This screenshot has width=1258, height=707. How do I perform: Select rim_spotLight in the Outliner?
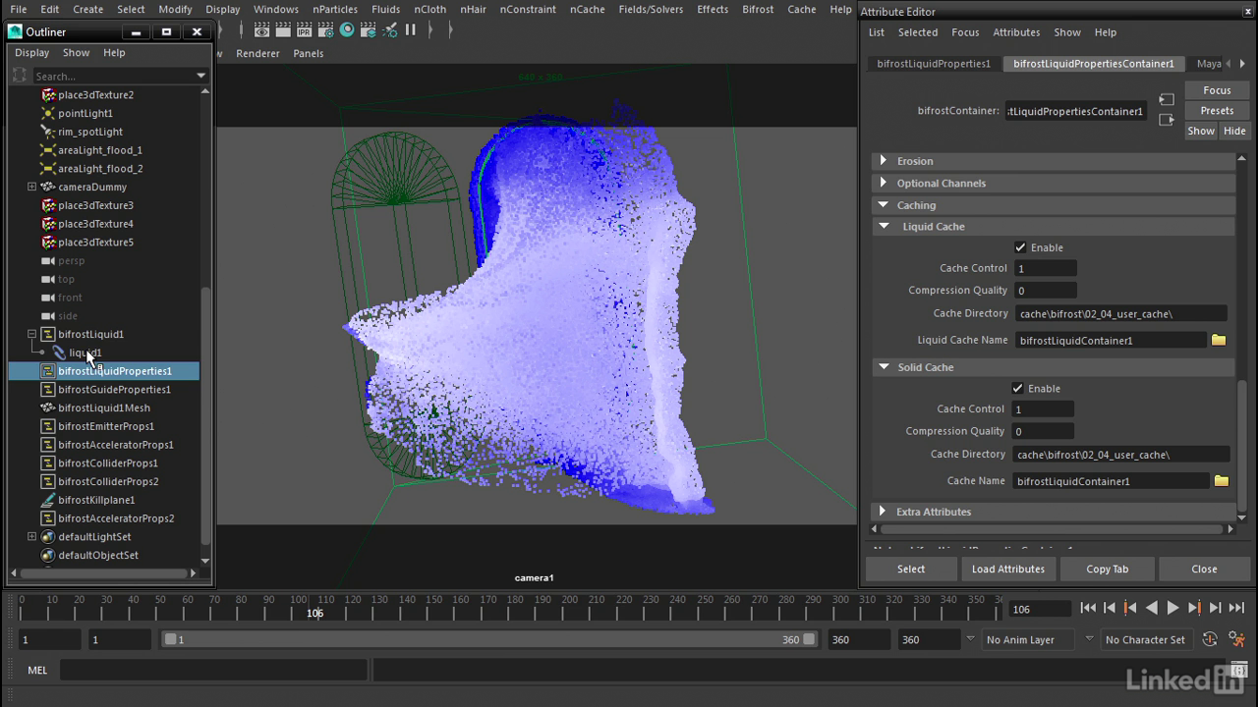pyautogui.click(x=90, y=132)
